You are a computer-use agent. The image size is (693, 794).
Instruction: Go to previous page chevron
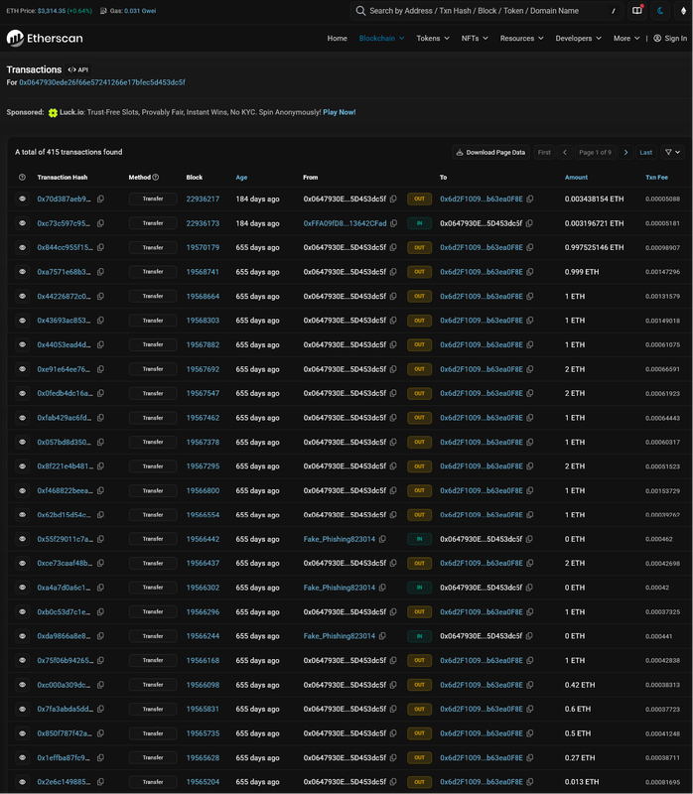click(565, 153)
